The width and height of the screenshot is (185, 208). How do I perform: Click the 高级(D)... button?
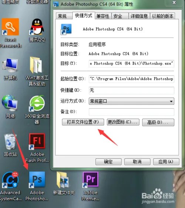(x=158, y=122)
